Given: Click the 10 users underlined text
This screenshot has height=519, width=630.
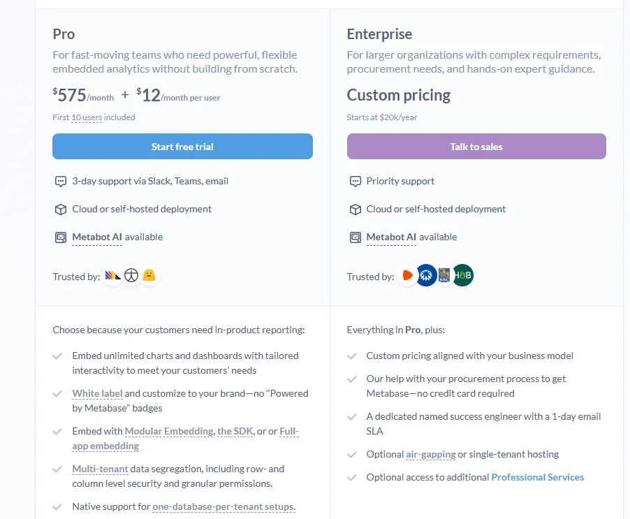Looking at the screenshot, I should 87,117.
